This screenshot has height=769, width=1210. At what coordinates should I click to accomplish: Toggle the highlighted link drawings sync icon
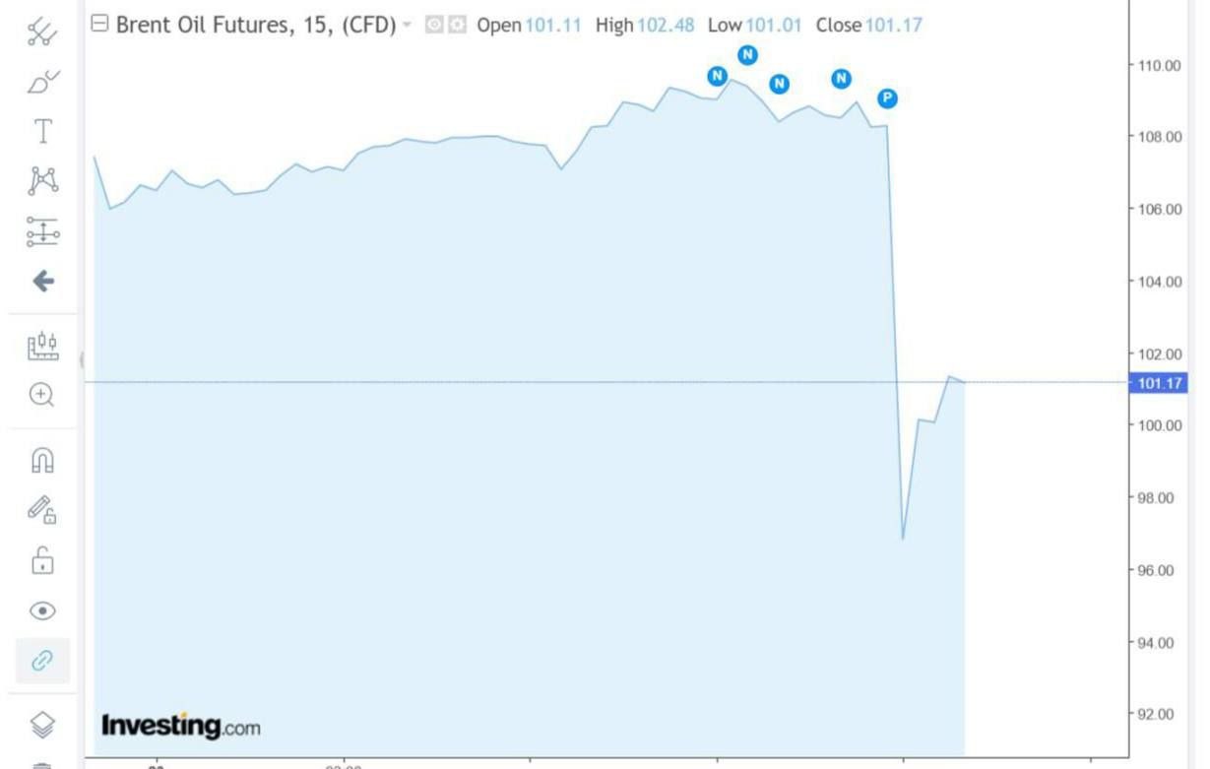[x=42, y=661]
